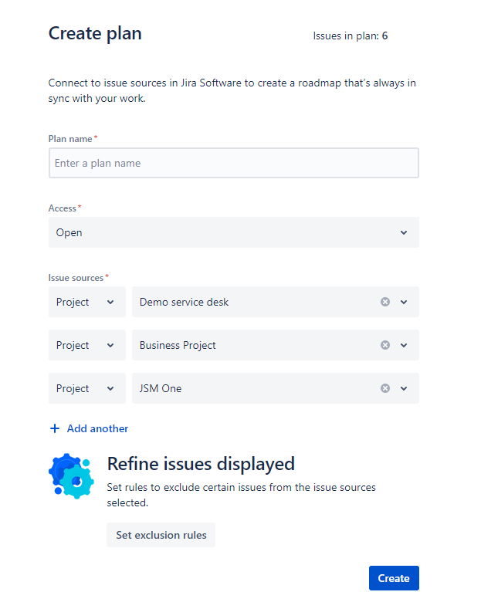Select the Demo service desk project field

pos(275,302)
